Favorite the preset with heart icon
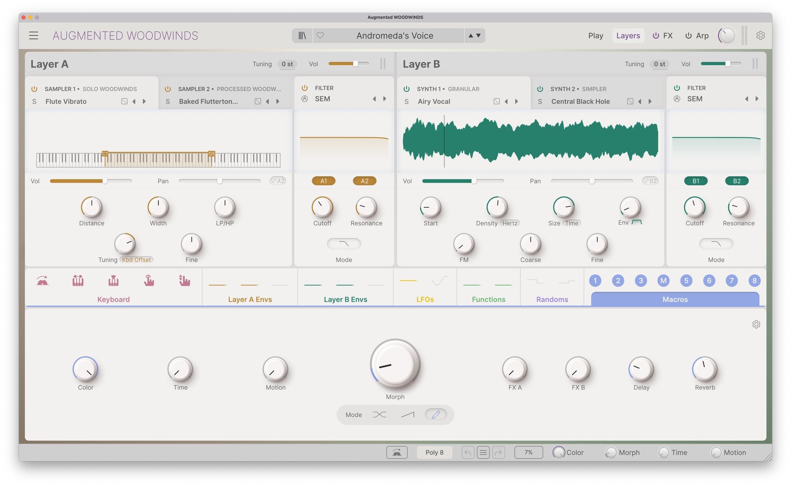 (x=320, y=36)
